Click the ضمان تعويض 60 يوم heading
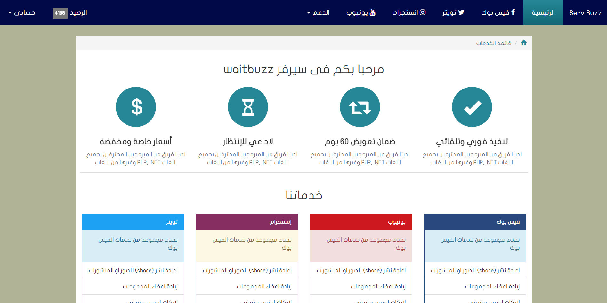 [360, 142]
